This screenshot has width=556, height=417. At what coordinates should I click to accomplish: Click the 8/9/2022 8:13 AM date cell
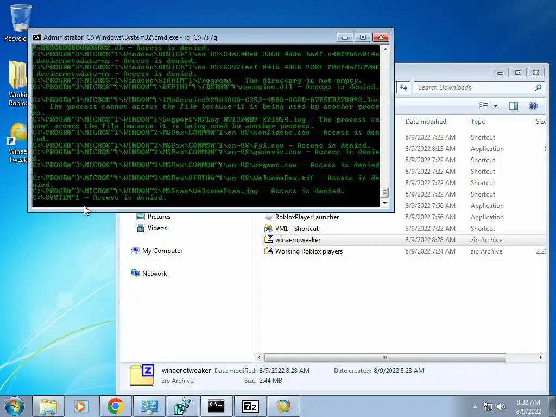tap(430, 149)
